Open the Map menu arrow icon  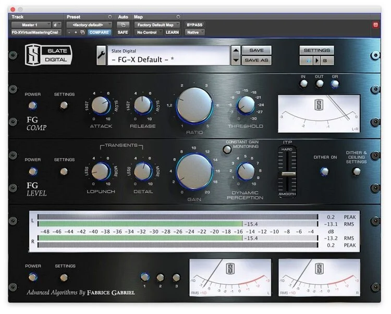click(x=178, y=17)
